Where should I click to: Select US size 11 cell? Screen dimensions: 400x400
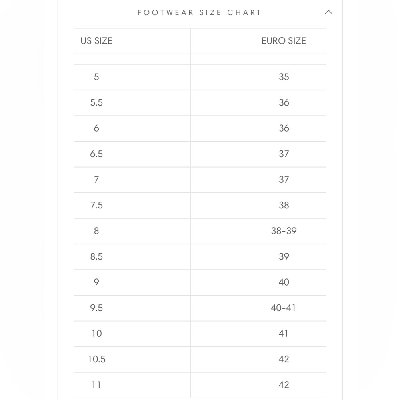[96, 385]
